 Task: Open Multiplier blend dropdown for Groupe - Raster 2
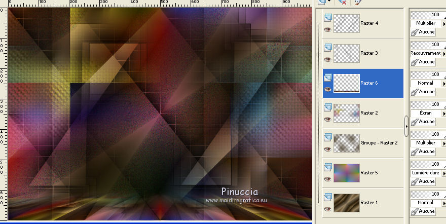(428, 143)
